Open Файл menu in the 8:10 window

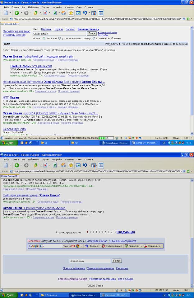tap(6, 7)
